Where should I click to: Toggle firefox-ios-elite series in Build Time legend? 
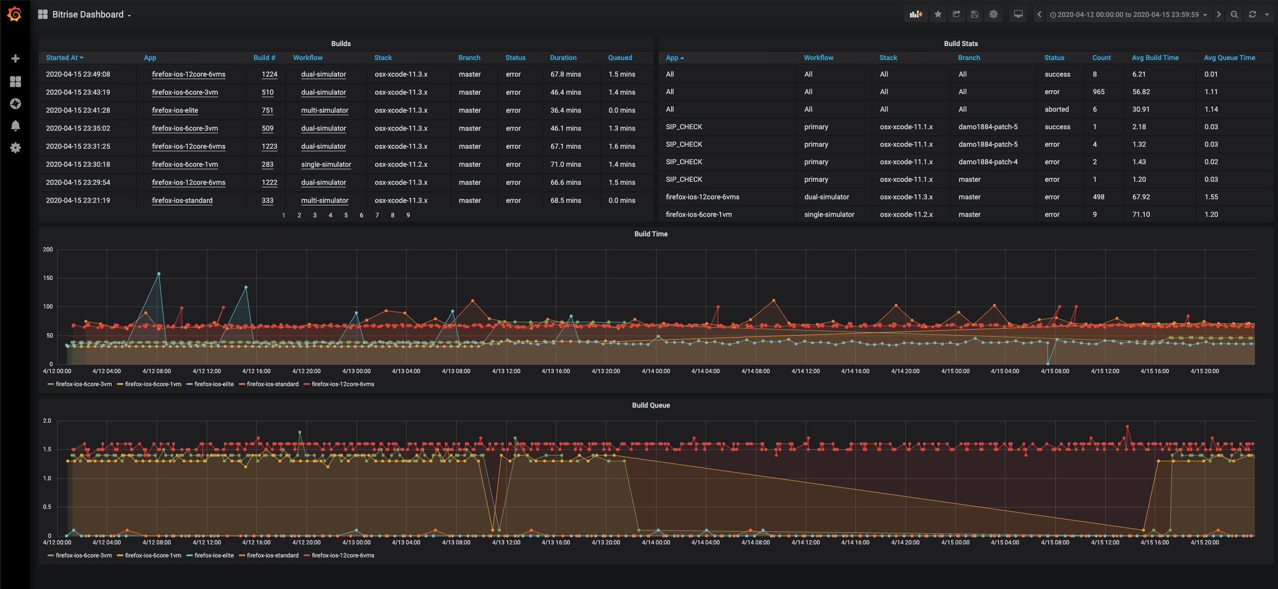[x=214, y=384]
